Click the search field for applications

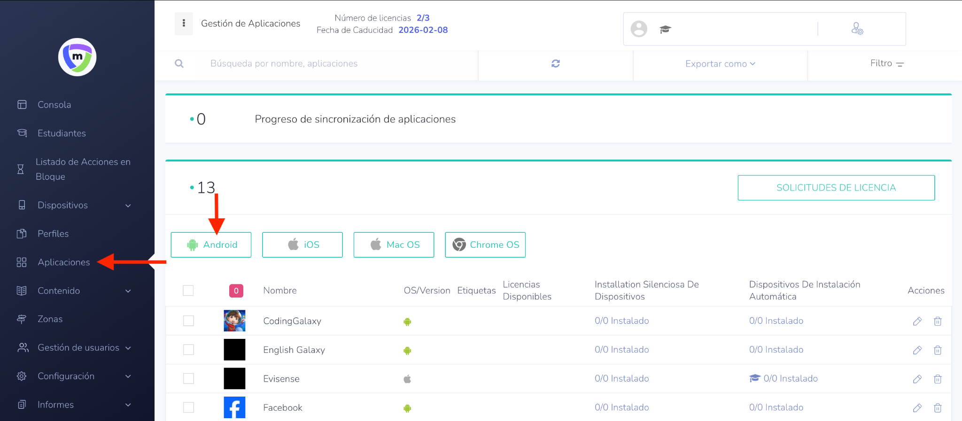[x=329, y=64]
